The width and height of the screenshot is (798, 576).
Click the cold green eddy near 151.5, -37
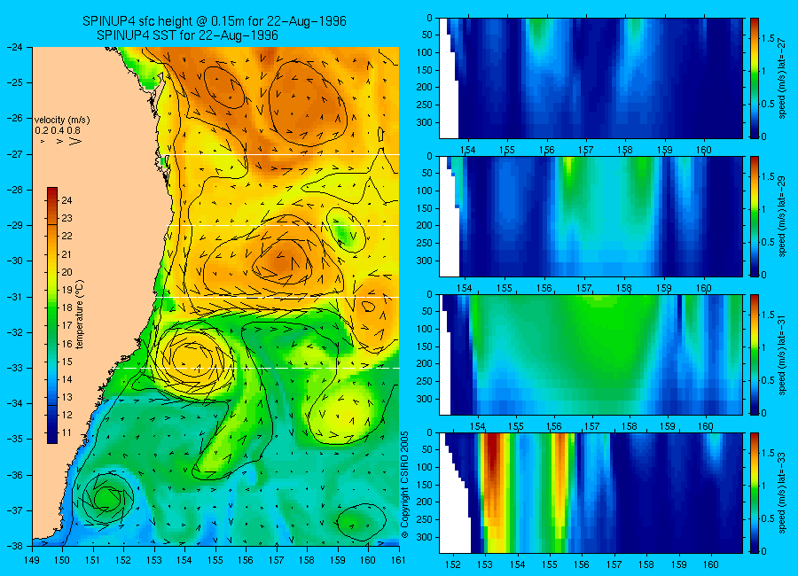pos(107,497)
